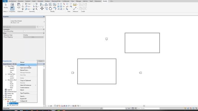This screenshot has height=111, width=198.
Task: Open the linked model type selector dropdown
Action: coord(44,22)
